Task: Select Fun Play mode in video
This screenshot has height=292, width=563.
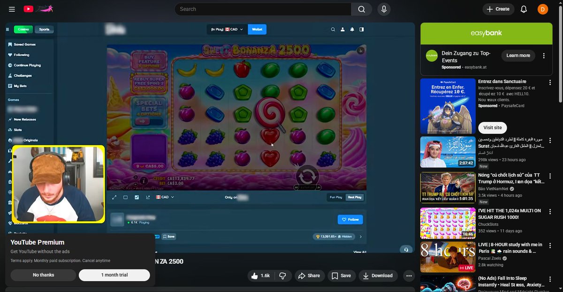Action: pos(336,197)
